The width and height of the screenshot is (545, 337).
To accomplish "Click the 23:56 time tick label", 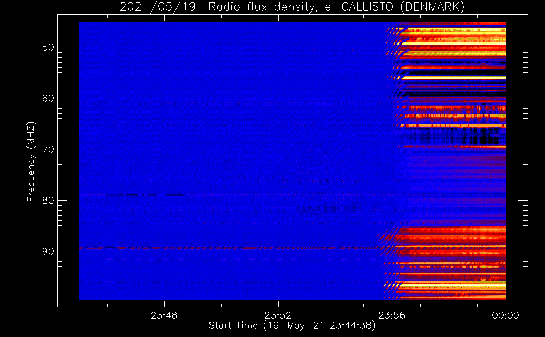I will tap(392, 316).
